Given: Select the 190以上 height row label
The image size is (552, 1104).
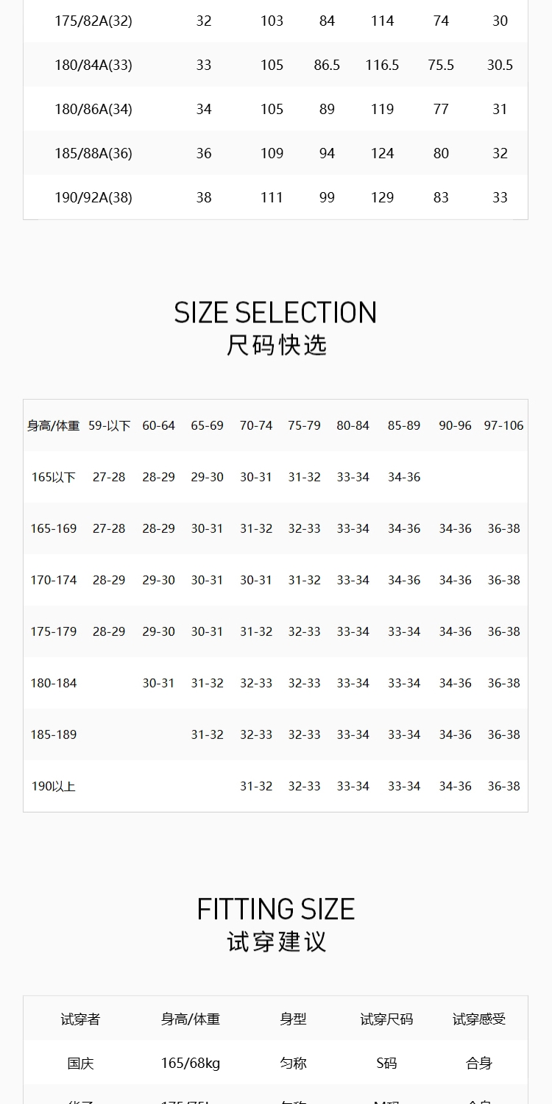Looking at the screenshot, I should click(54, 786).
